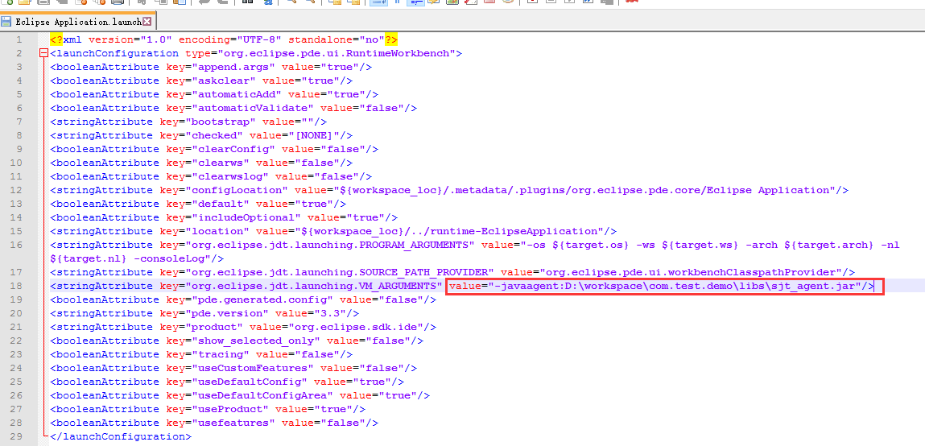Click line number 1 in the margin
Viewport: 925px width, 446px height.
[19, 39]
